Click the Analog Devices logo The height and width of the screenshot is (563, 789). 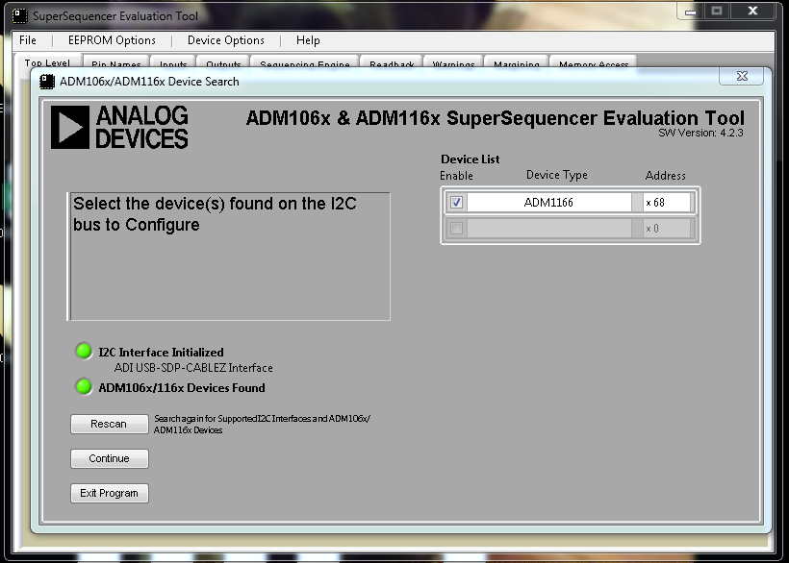[119, 127]
